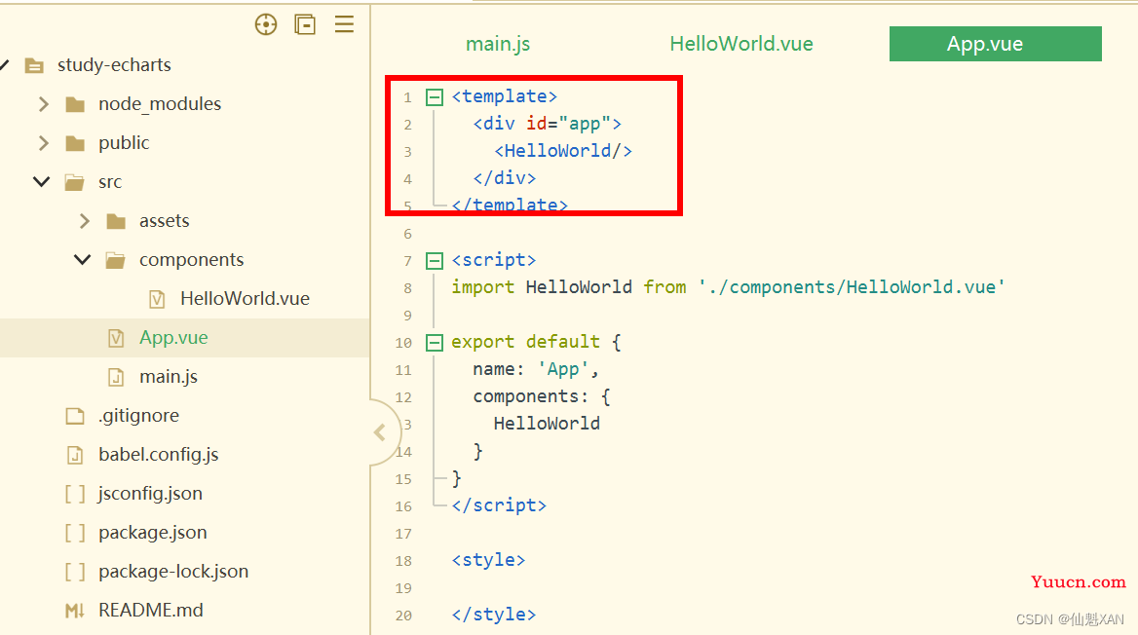Click the src open folder icon
The width and height of the screenshot is (1138, 635).
pos(75,182)
